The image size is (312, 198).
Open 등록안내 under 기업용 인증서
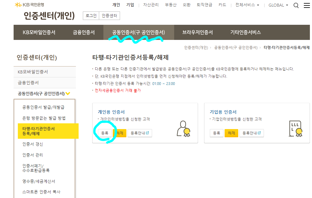point(252,133)
